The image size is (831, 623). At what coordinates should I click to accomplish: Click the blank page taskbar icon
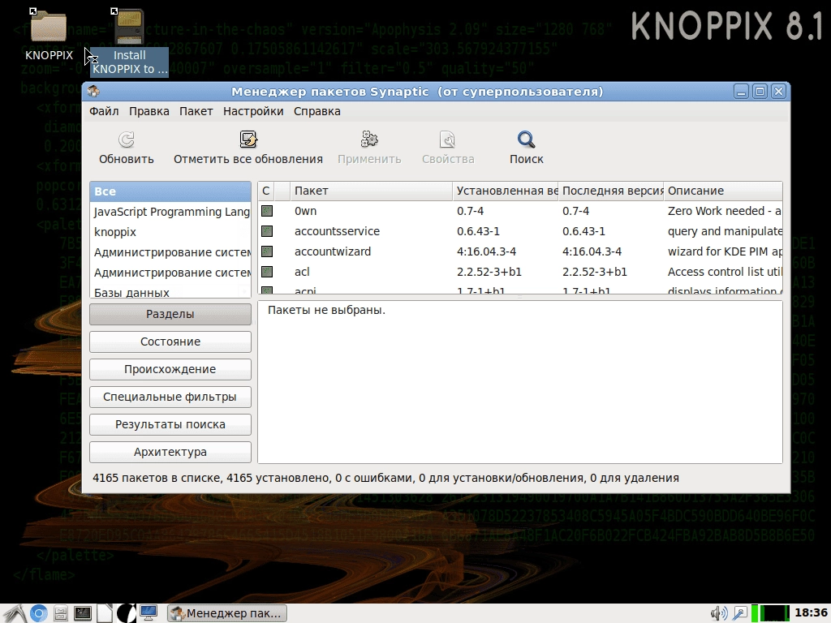[x=105, y=613]
